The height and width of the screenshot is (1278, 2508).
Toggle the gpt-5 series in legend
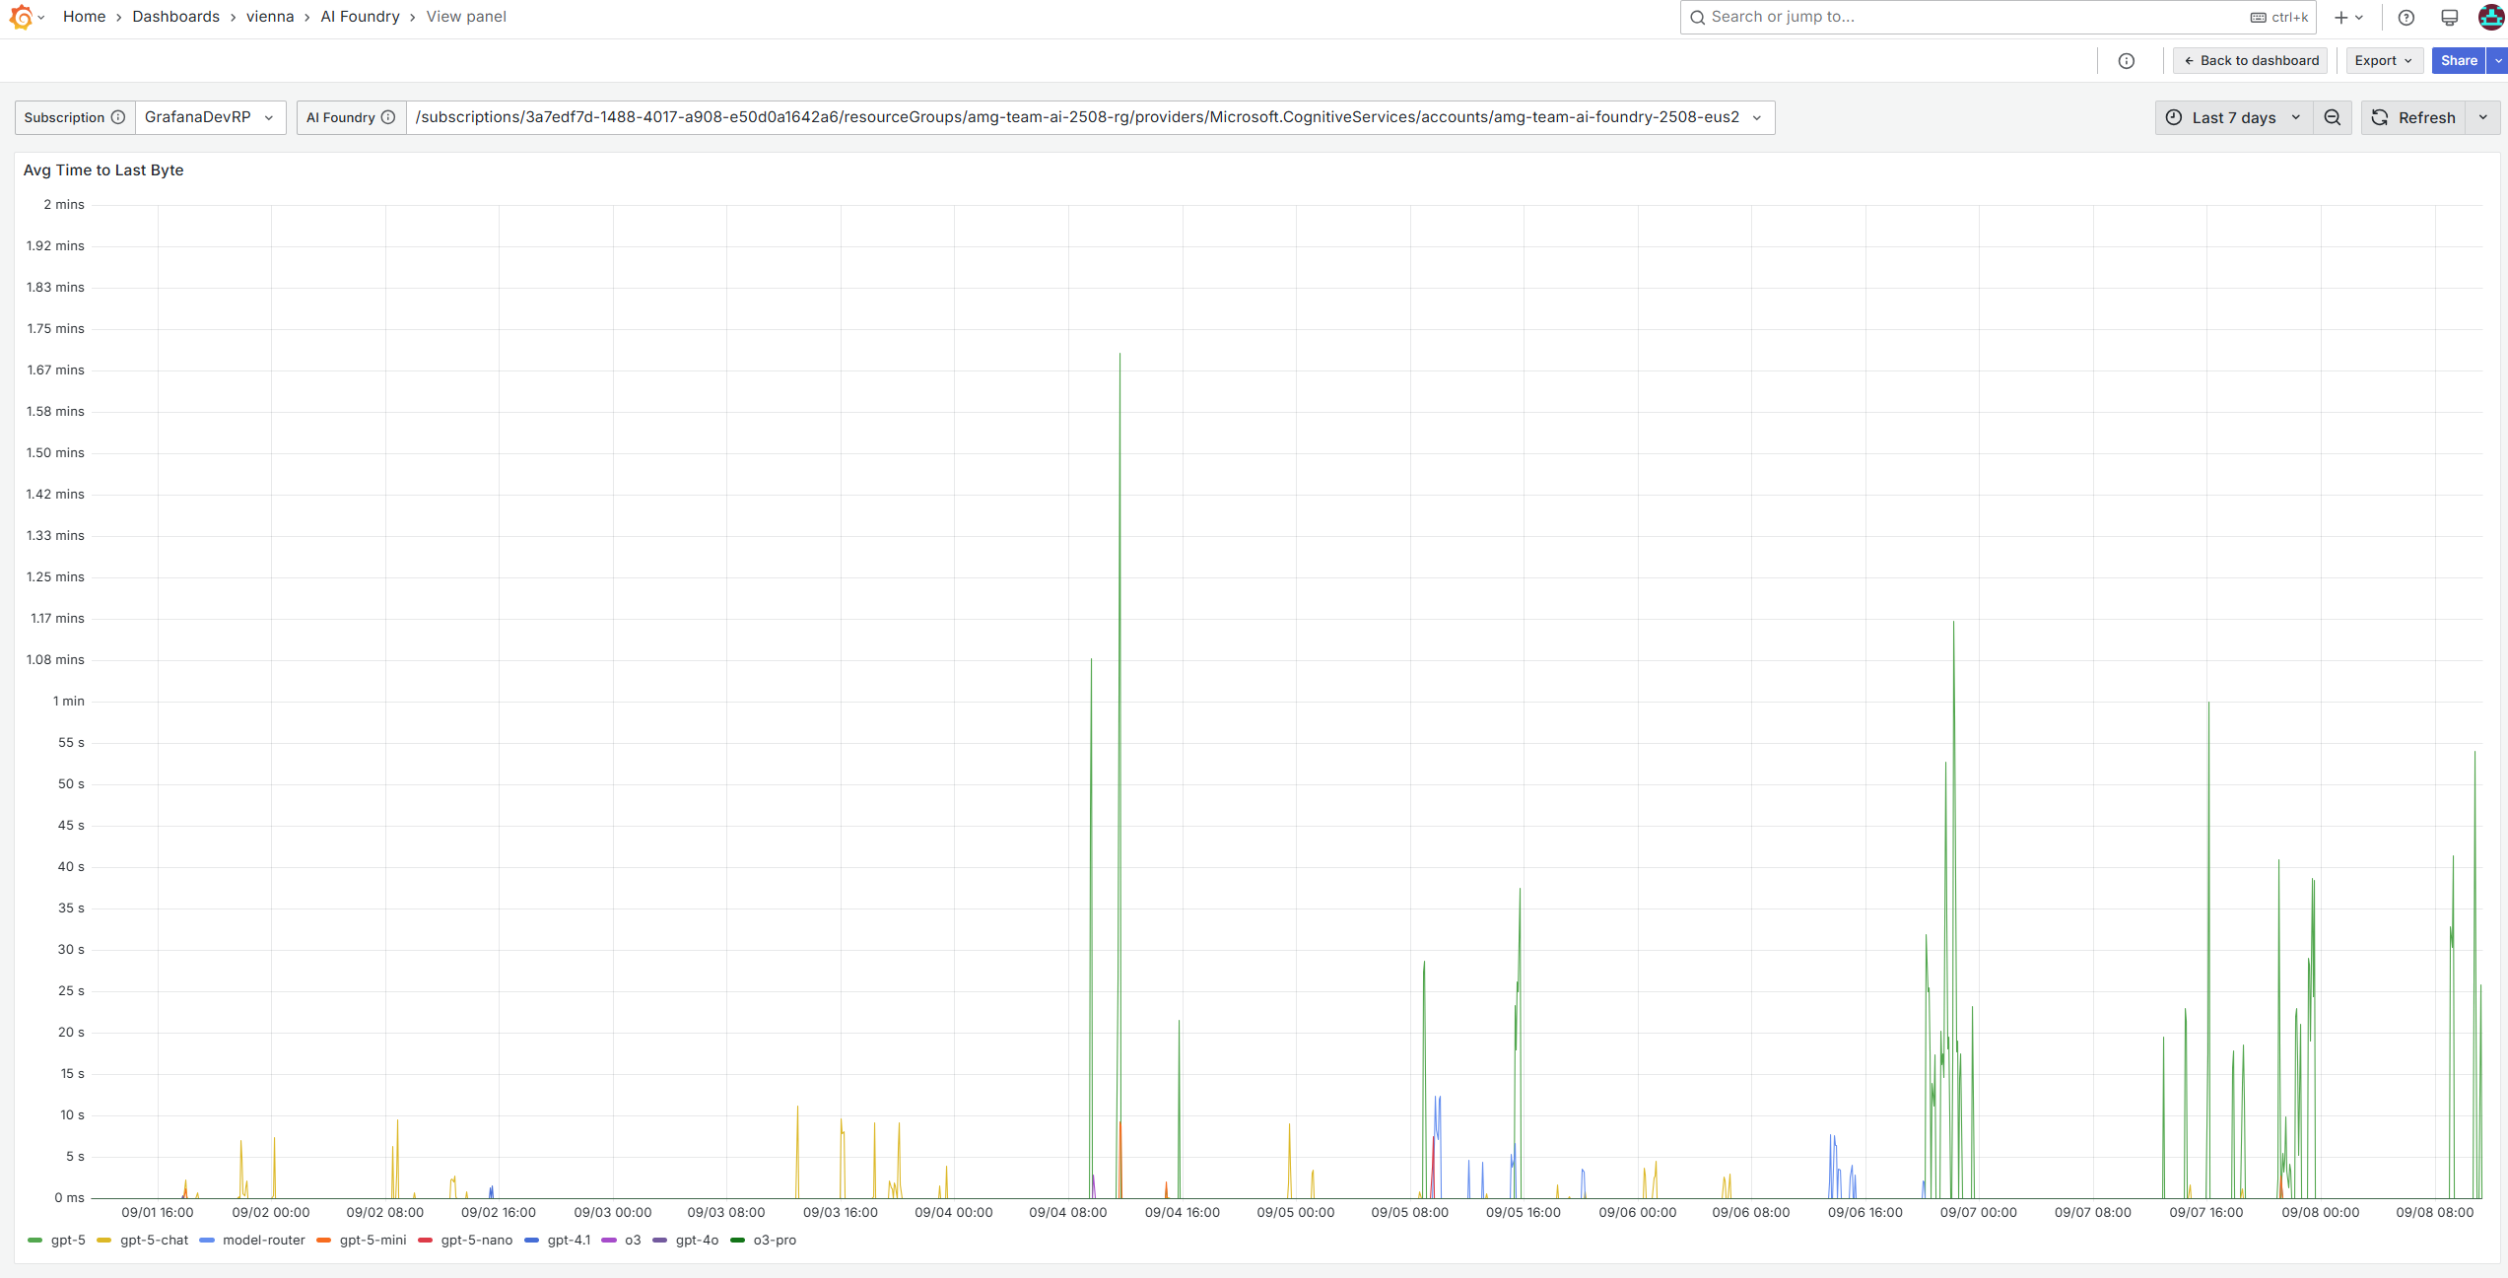(68, 1240)
